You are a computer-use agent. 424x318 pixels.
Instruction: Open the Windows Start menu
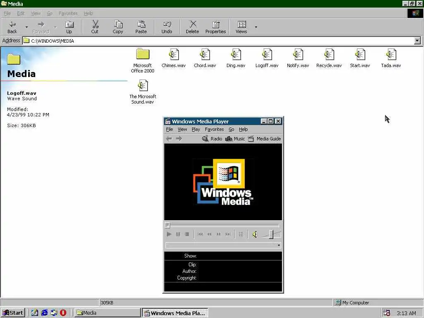click(13, 313)
